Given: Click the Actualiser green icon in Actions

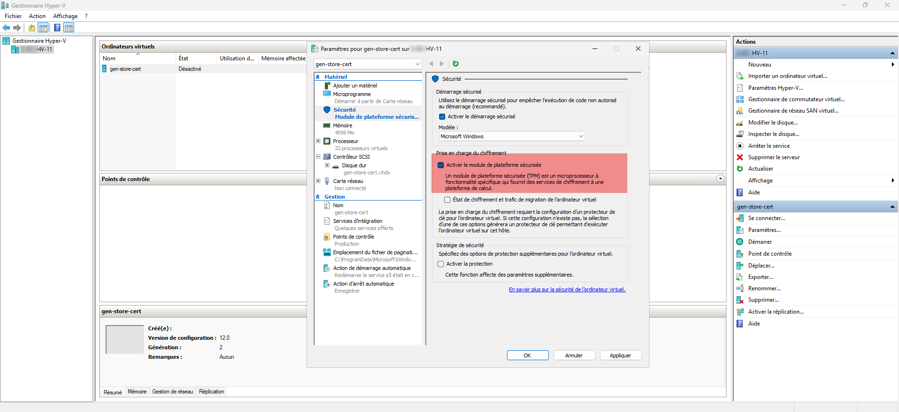Looking at the screenshot, I should coord(740,169).
